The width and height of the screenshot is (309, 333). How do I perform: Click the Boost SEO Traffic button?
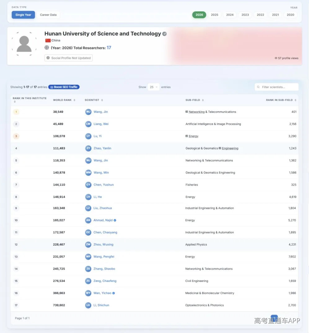tap(64, 87)
